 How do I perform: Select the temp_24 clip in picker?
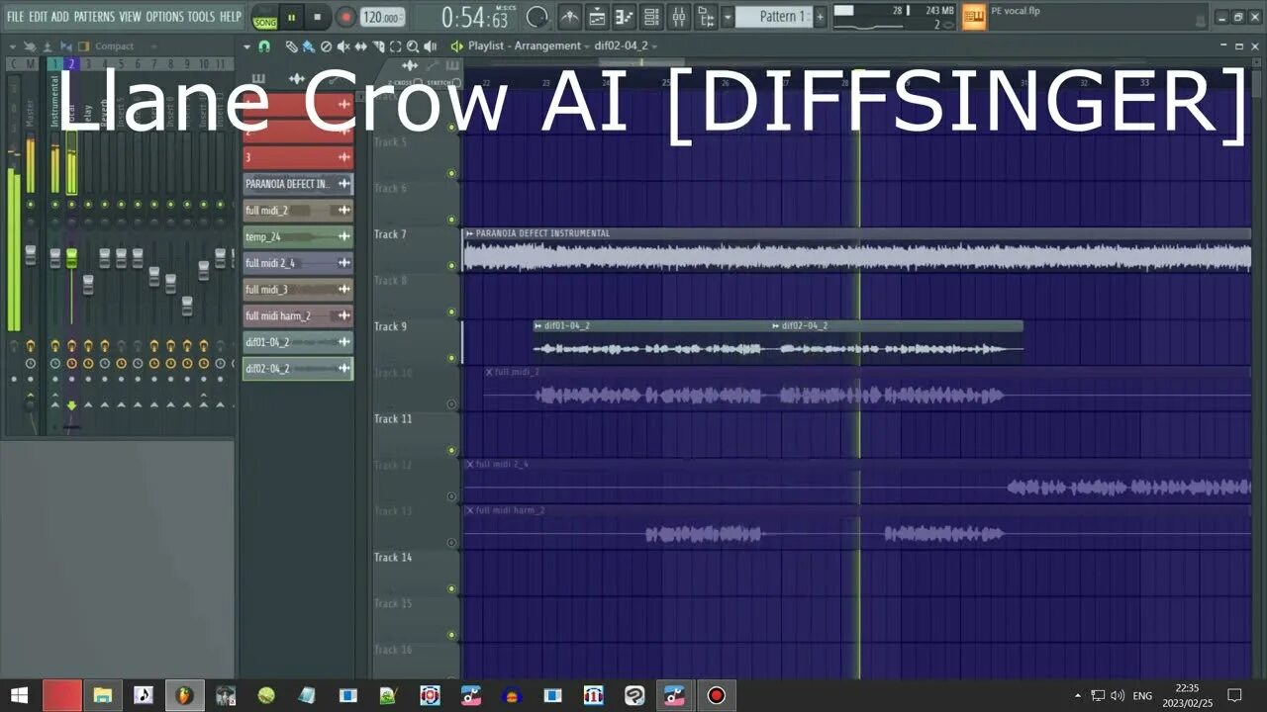click(x=298, y=236)
